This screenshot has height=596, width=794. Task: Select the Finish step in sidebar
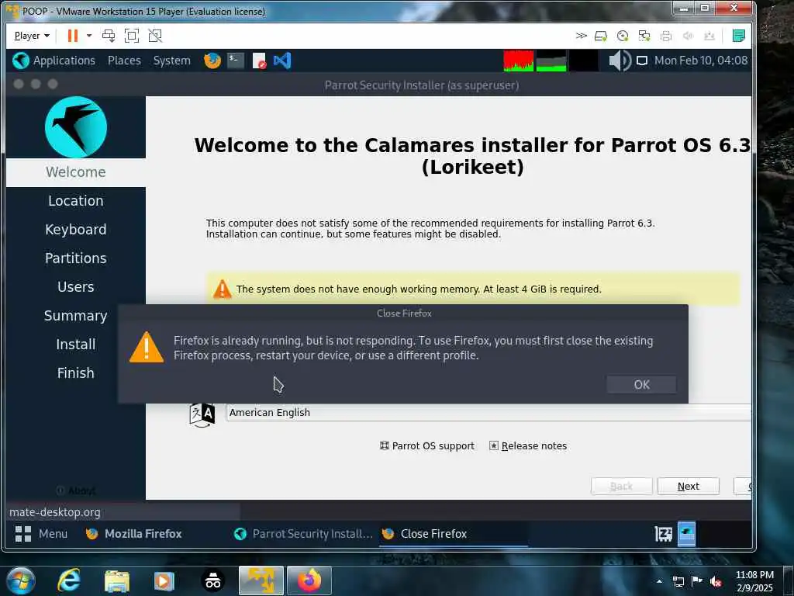(76, 373)
